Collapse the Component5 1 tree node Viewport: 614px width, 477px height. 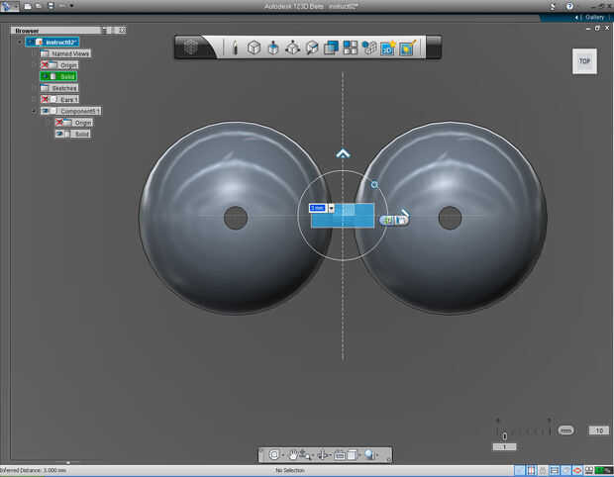pos(34,111)
